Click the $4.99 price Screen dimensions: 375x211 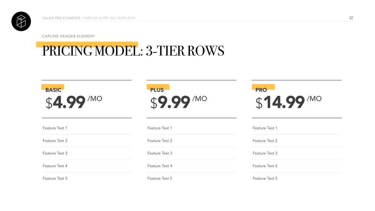coord(66,103)
